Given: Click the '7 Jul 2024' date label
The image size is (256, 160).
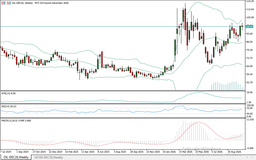Looking at the screenshot, I should (x=6, y=152).
